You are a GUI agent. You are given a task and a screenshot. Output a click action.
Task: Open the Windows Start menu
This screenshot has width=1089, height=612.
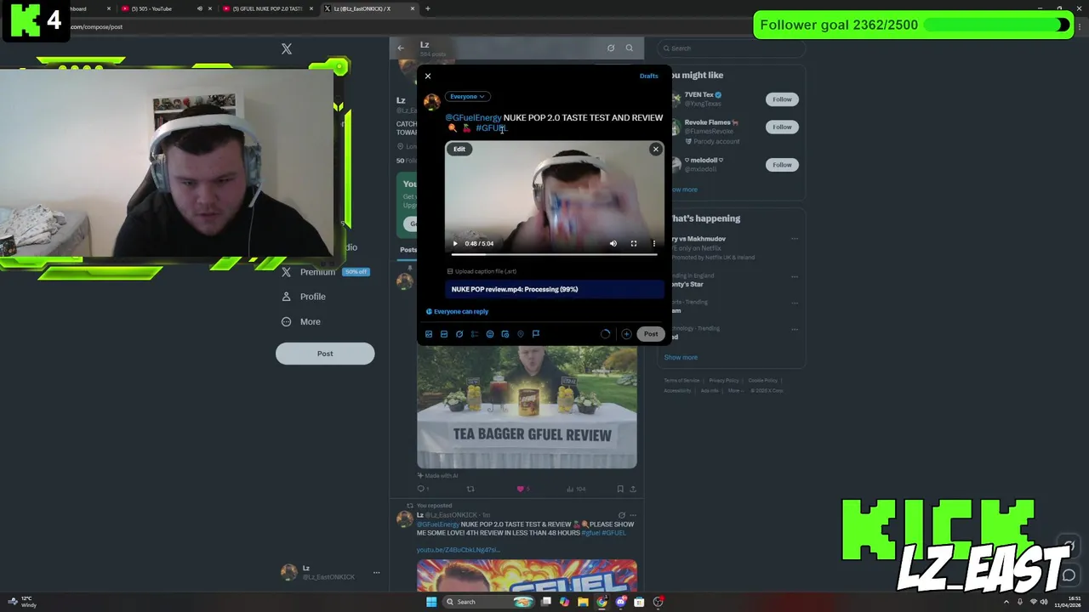(x=431, y=602)
